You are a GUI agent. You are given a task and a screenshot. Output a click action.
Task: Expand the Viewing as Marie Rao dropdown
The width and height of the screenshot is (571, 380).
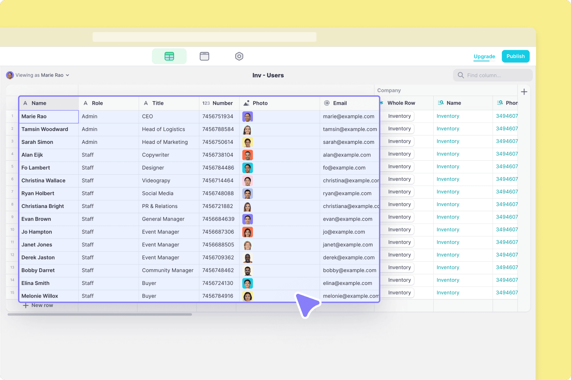[x=67, y=75]
